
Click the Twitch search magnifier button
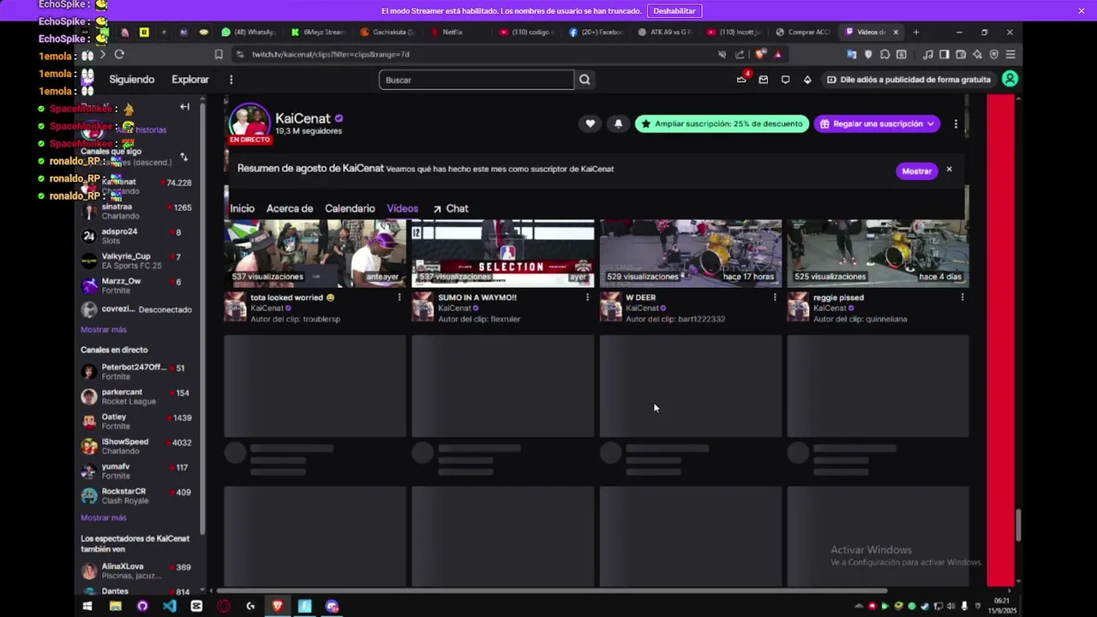click(x=584, y=80)
